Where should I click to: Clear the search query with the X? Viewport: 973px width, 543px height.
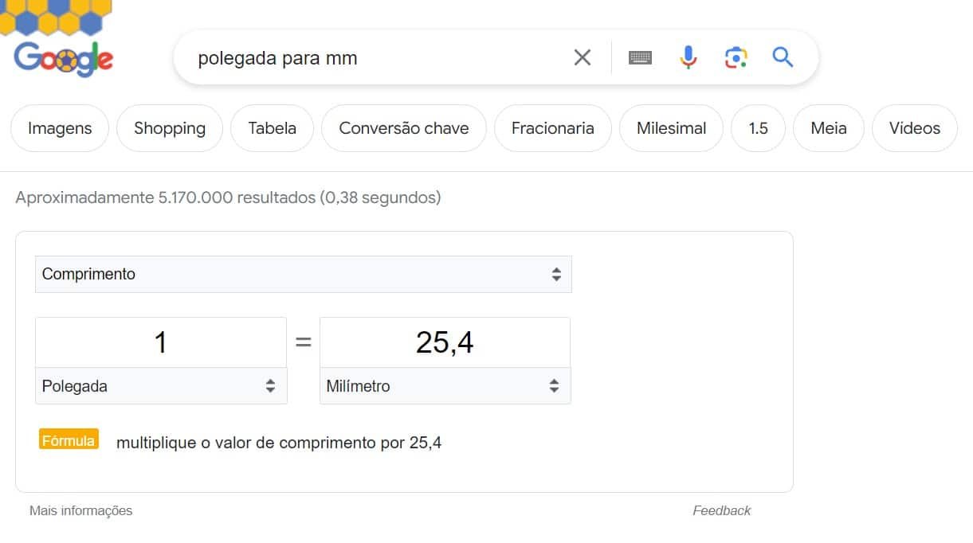[582, 57]
